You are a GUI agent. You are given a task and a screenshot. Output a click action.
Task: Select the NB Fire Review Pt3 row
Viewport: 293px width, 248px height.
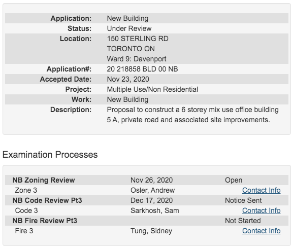click(147, 221)
